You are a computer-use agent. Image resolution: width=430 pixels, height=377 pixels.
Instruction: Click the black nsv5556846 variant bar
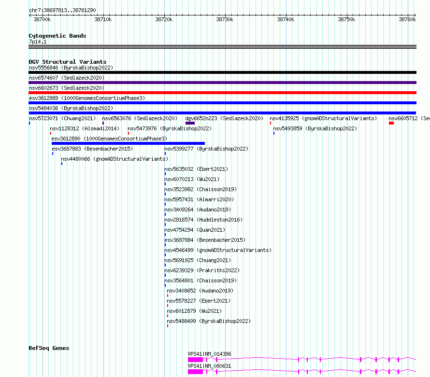[222, 72]
